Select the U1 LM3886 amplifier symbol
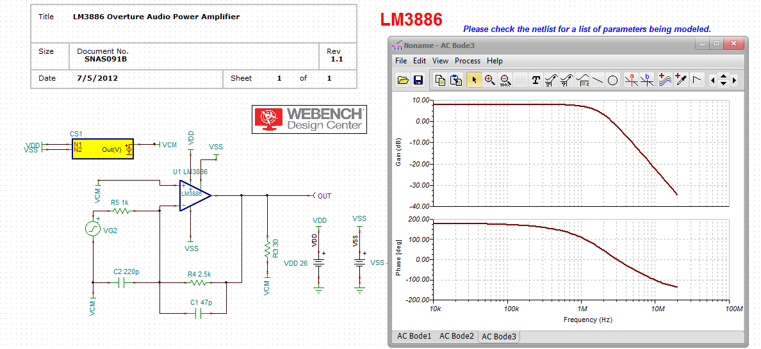Image resolution: width=761 pixels, height=349 pixels. pos(195,195)
